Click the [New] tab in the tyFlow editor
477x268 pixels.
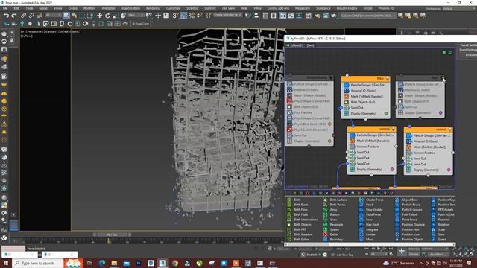(310, 45)
